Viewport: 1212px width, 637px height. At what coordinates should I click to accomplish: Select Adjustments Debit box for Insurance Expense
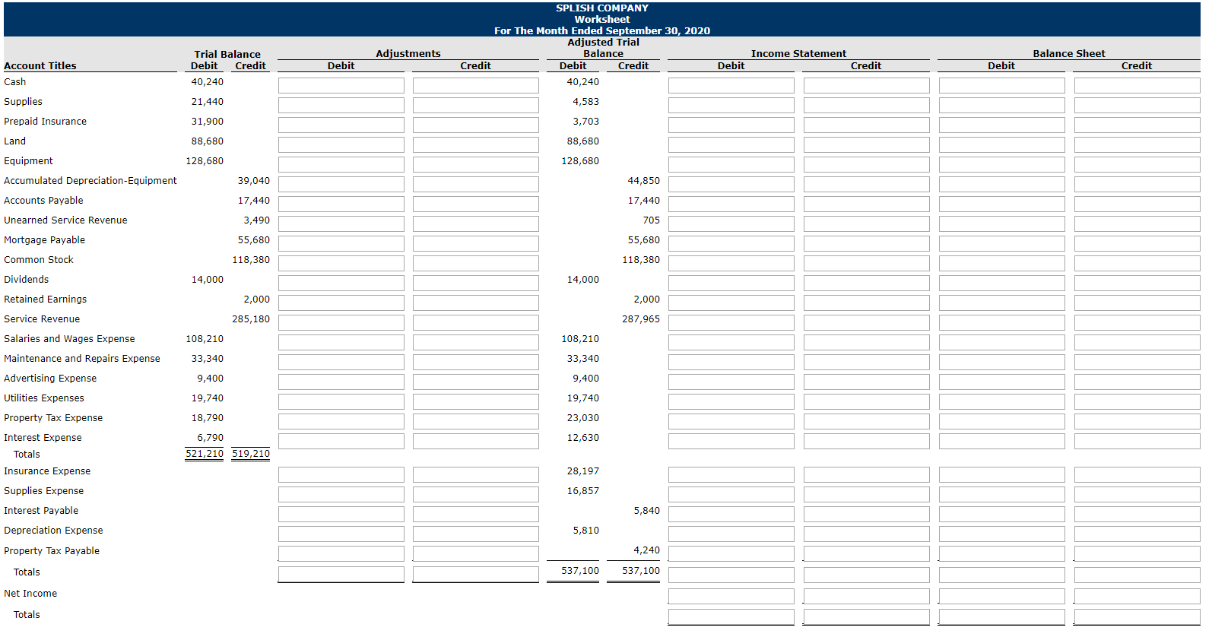click(341, 474)
